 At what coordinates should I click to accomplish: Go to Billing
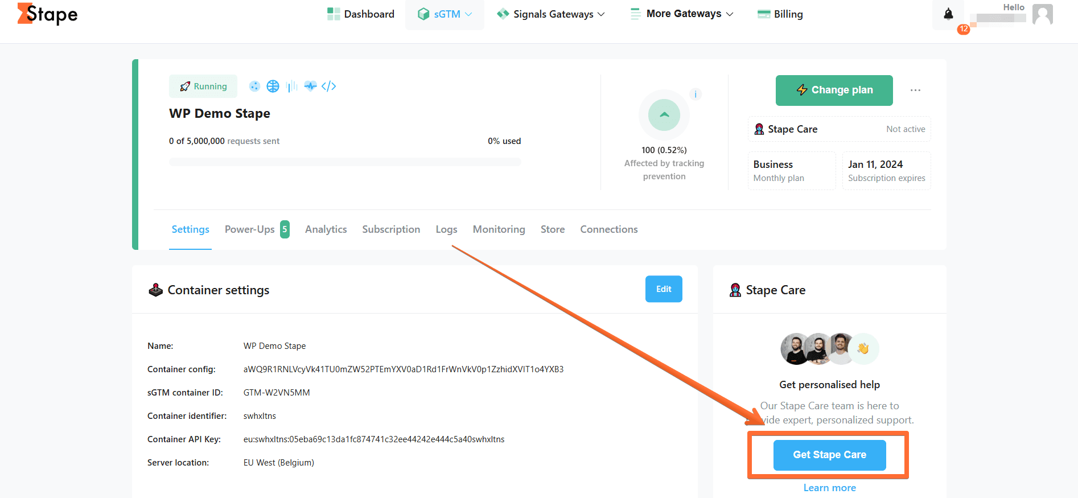pos(780,14)
